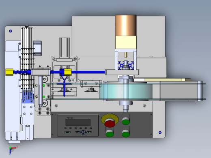Click the lower green indicator dot
Viewport: 211px width, 158px height.
click(44, 97)
